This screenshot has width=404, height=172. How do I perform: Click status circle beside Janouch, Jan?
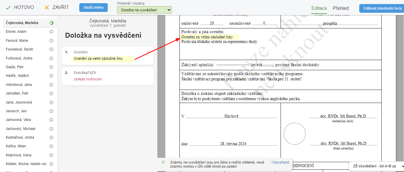(51, 111)
